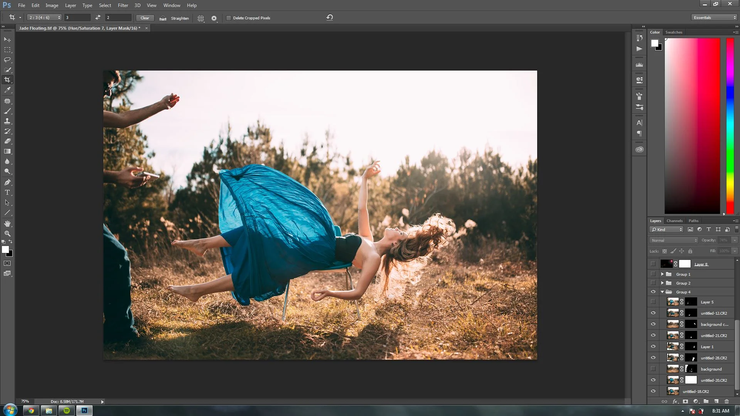Hide the untitled-12.CR2 layer
Screen dimensions: 740x416
point(653,313)
